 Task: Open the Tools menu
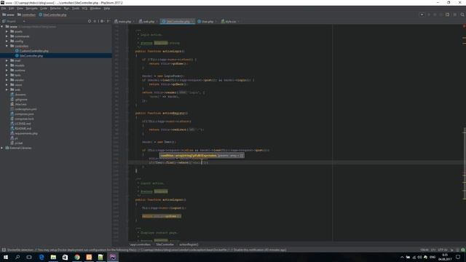click(76, 8)
